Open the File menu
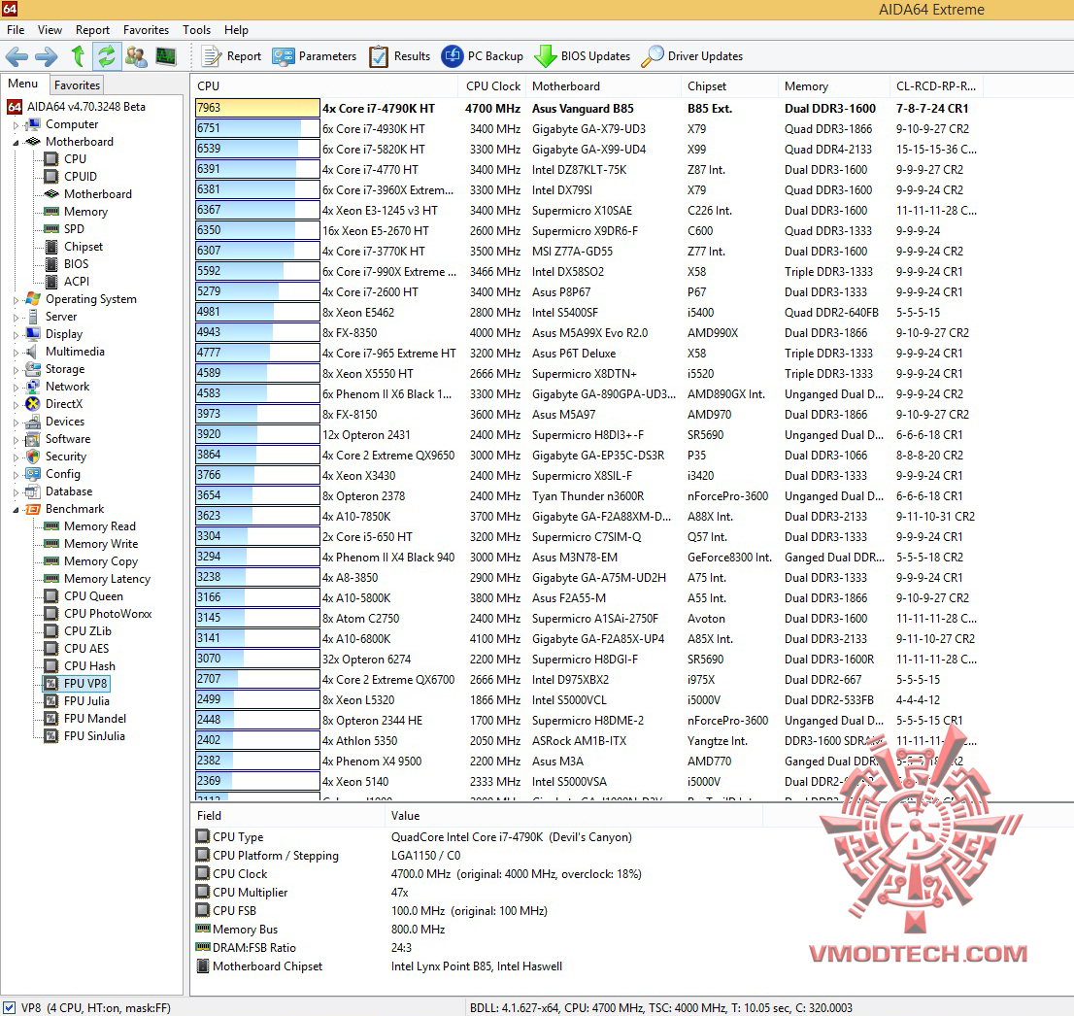 coord(16,30)
